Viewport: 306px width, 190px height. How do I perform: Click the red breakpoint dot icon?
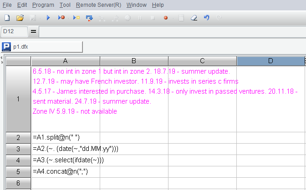[166, 18]
